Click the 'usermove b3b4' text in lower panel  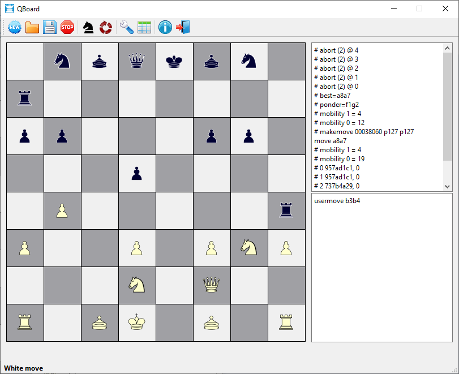337,201
